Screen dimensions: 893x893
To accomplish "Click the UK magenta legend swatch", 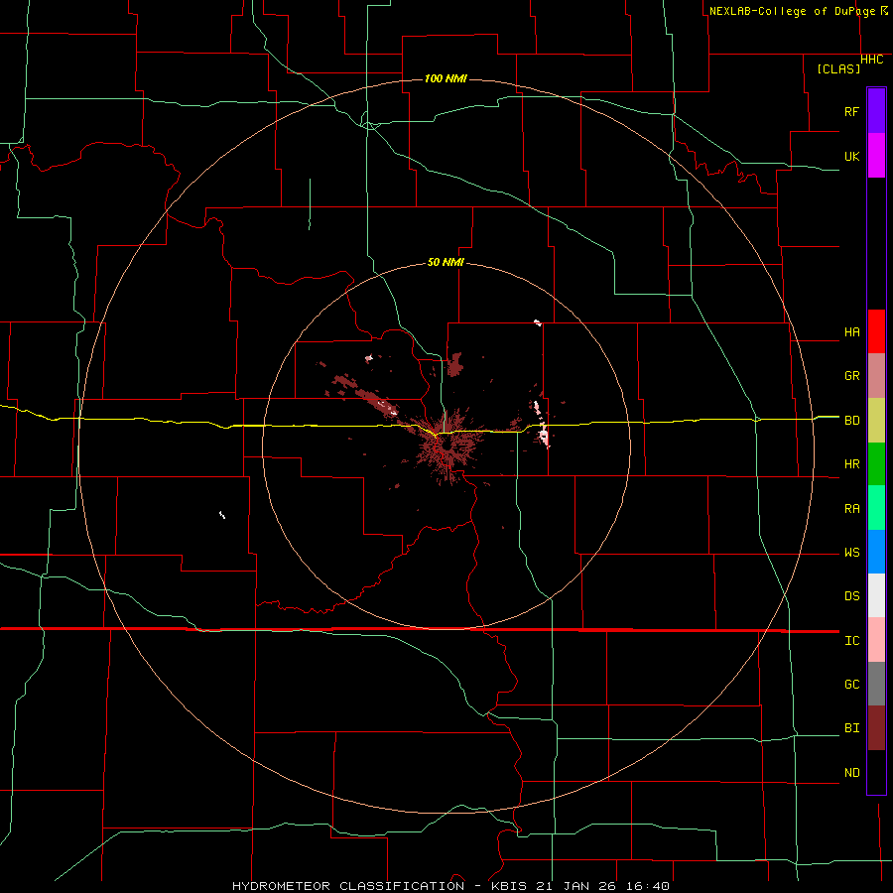I will pos(876,156).
